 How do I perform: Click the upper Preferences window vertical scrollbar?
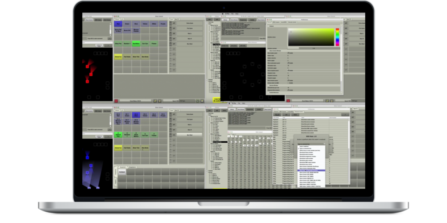[341, 58]
